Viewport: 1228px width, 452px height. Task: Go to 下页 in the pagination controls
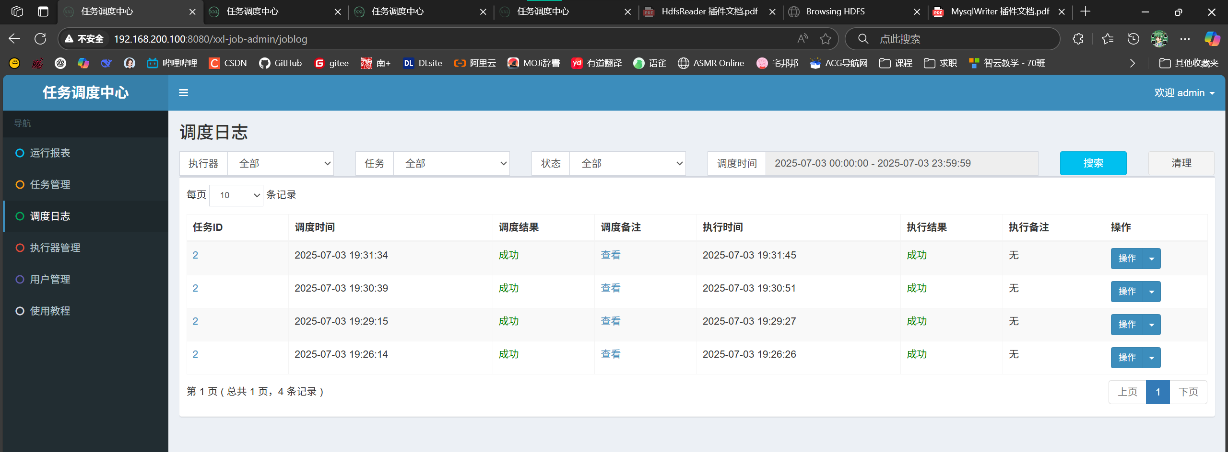pos(1188,392)
